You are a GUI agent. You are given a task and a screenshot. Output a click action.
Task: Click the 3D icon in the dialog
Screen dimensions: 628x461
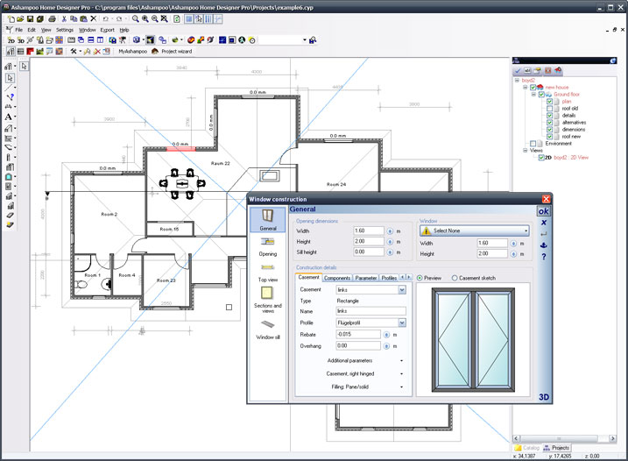point(544,396)
